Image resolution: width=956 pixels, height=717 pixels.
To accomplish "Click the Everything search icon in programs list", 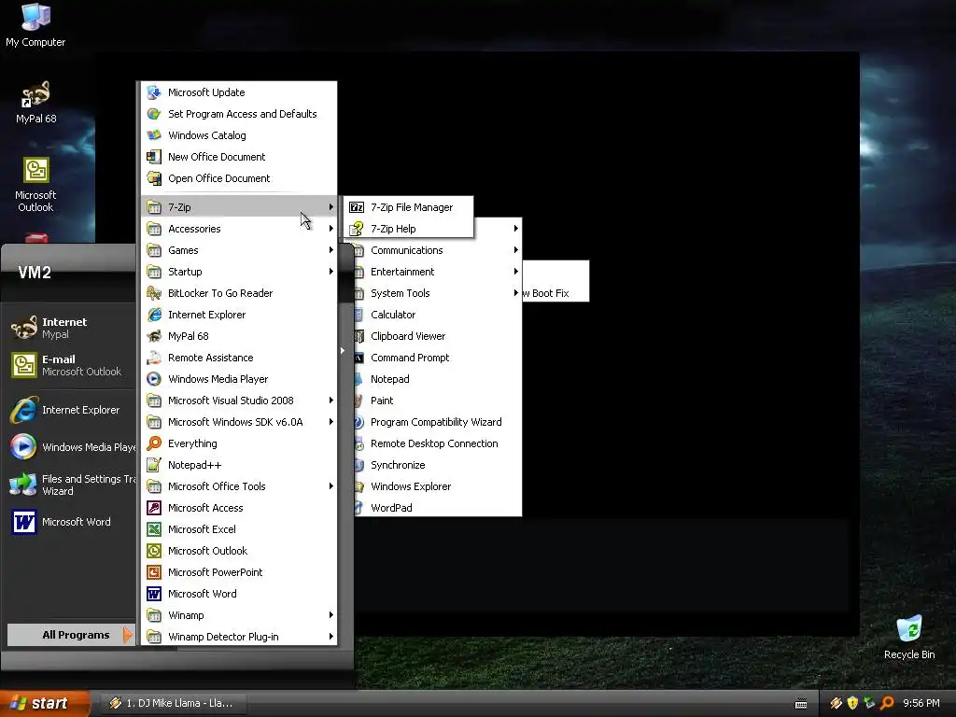I will (x=154, y=443).
